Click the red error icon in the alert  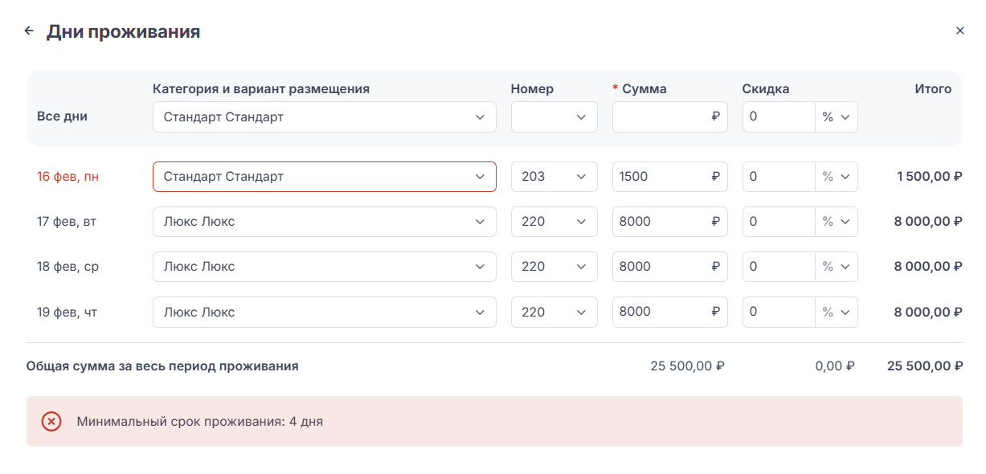click(x=51, y=421)
